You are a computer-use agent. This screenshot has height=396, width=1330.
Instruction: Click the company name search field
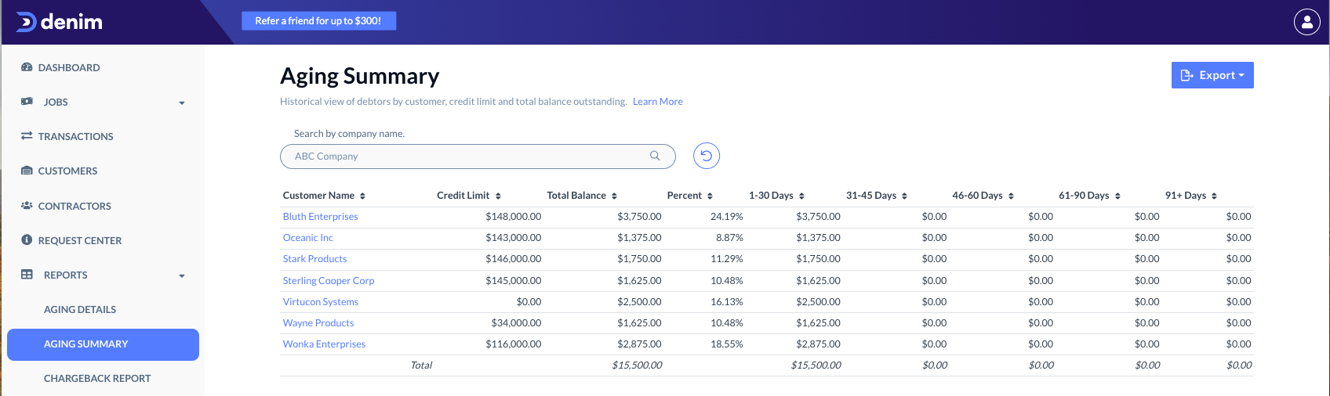coord(478,157)
